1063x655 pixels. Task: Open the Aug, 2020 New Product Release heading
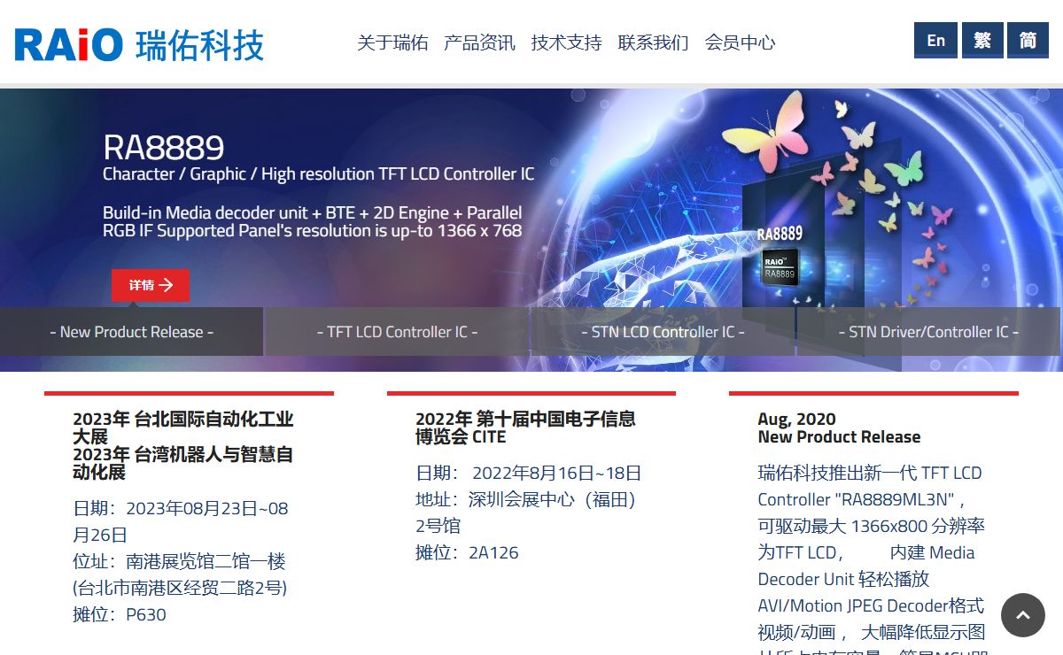click(839, 428)
